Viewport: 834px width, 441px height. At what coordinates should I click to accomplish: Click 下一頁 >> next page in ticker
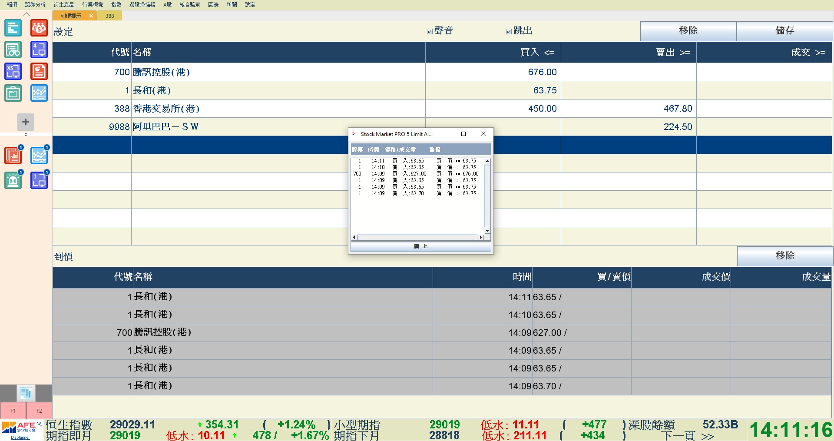tap(688, 436)
